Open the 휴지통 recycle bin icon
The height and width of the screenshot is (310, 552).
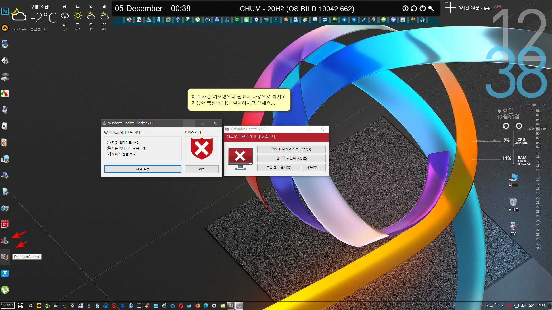513,204
